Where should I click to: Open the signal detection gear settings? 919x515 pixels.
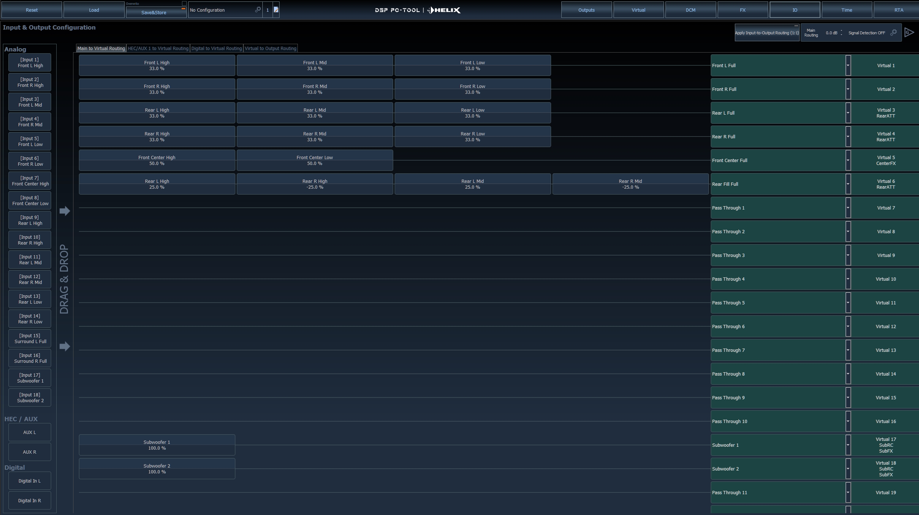tap(893, 32)
